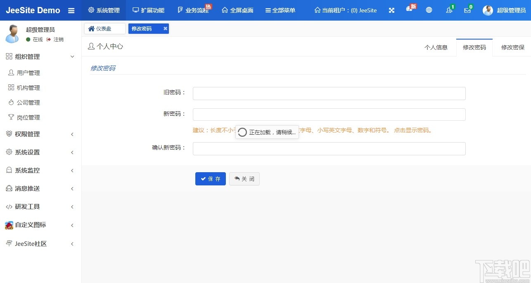The width and height of the screenshot is (531, 283).
Task: Open the theme skin icon with 新 badge
Action: click(410, 10)
